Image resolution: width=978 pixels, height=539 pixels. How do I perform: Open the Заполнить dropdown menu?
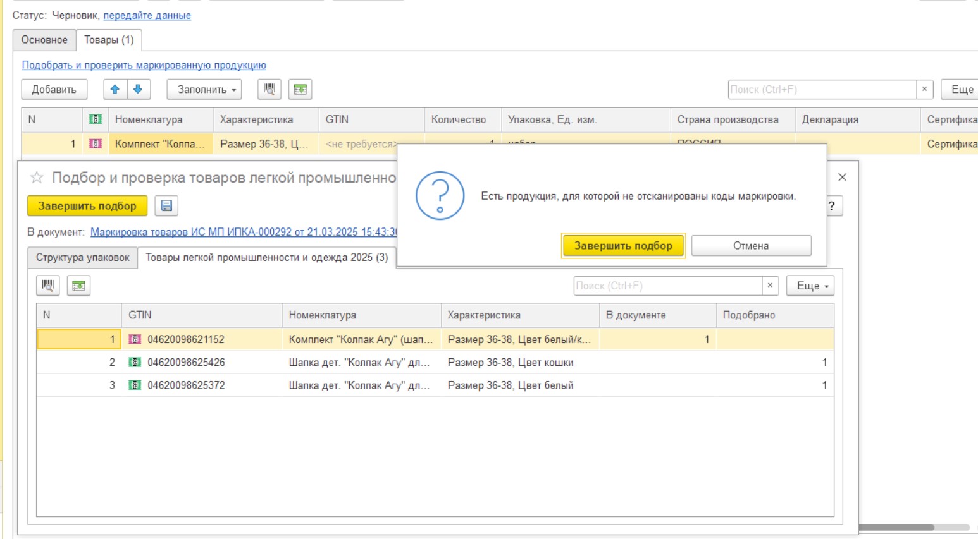206,90
